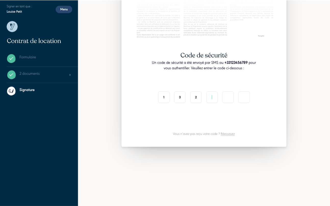Viewport: 330px width, 206px height.
Task: Open the Menu button in the sidebar
Action: coord(64,9)
